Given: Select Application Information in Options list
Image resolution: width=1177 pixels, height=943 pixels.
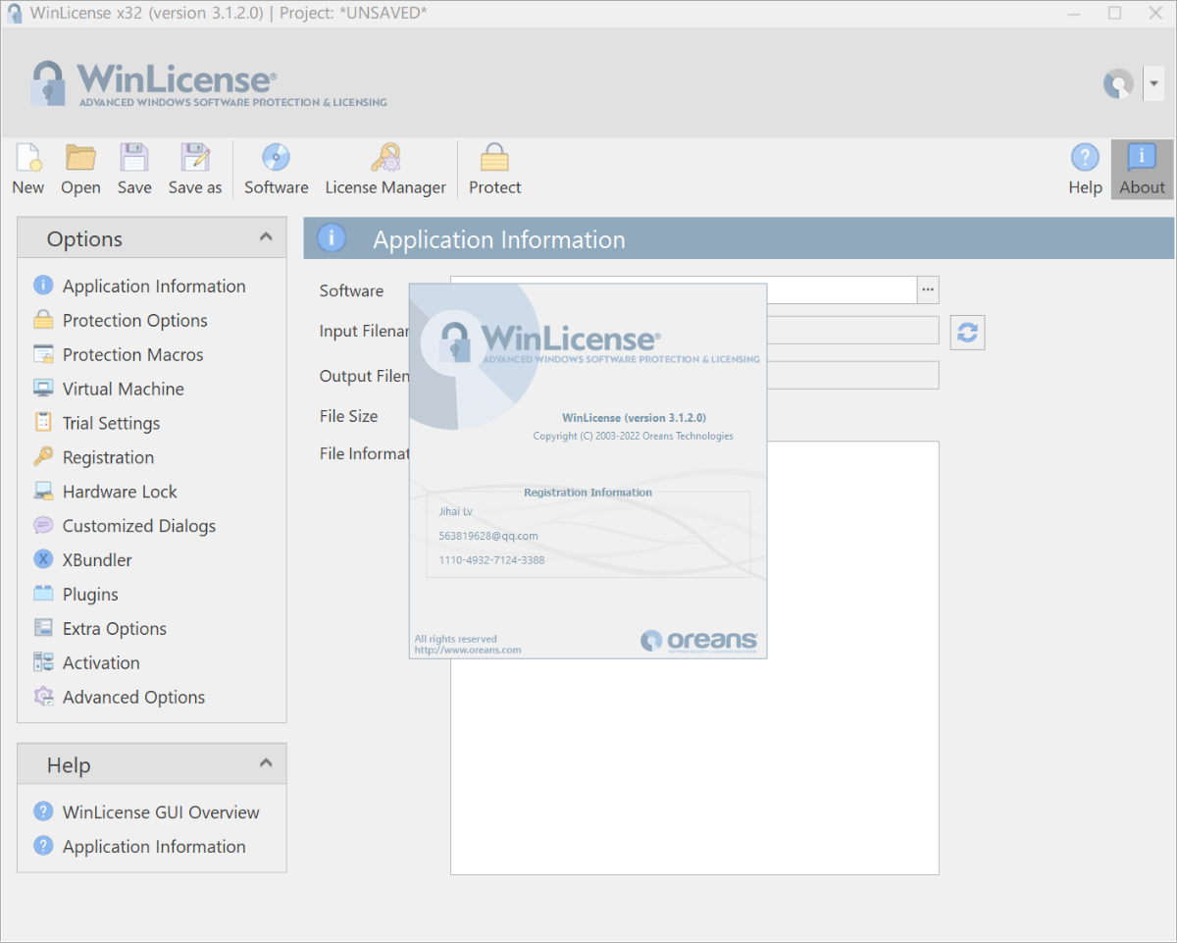Looking at the screenshot, I should coord(154,287).
